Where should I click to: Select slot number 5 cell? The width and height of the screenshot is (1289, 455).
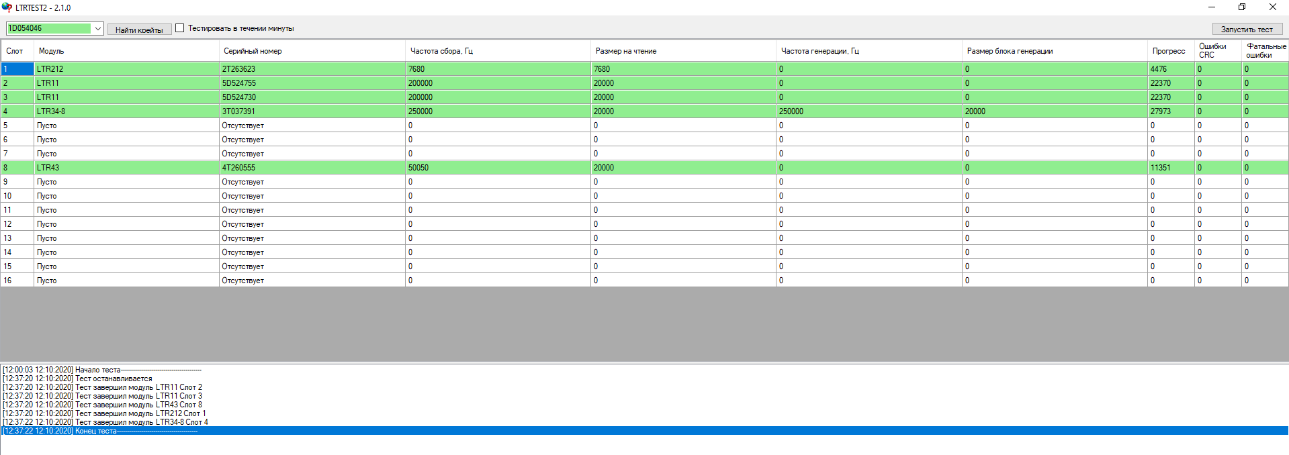pyautogui.click(x=17, y=125)
